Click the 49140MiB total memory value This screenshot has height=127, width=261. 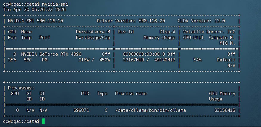(x=165, y=60)
